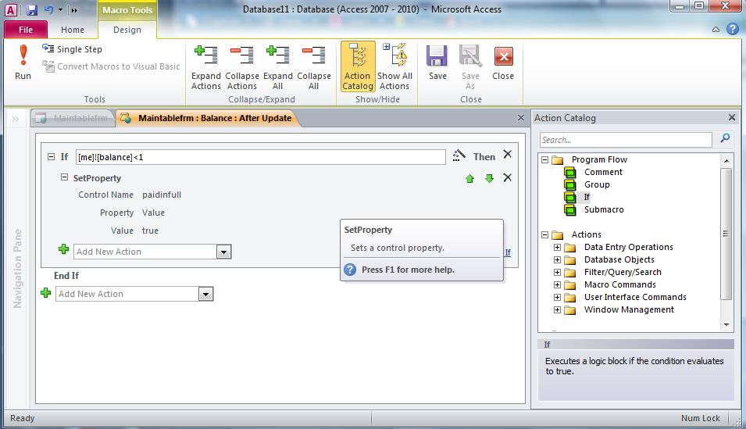Select Comment in Program Flow

pos(603,172)
